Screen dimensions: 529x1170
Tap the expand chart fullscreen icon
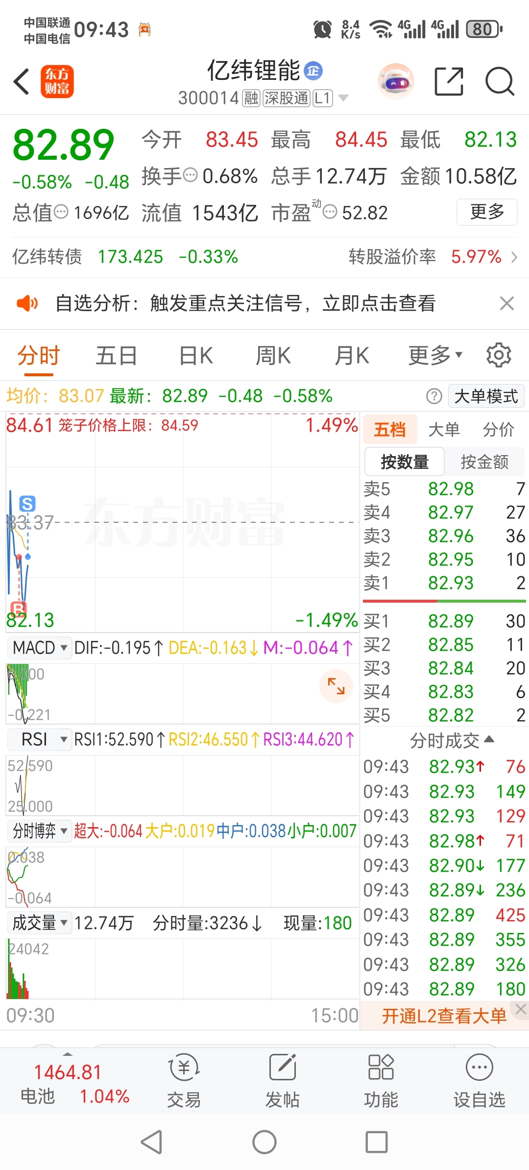pos(336,686)
